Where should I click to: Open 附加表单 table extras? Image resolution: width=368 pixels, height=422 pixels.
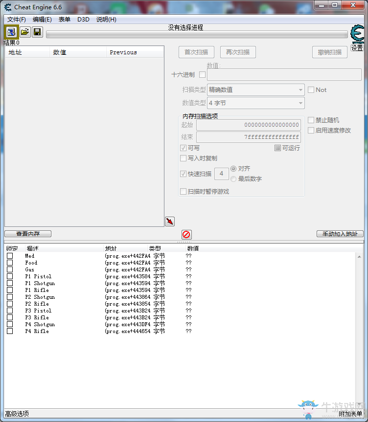pos(350,414)
